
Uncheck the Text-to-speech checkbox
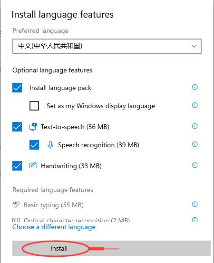coord(17,127)
